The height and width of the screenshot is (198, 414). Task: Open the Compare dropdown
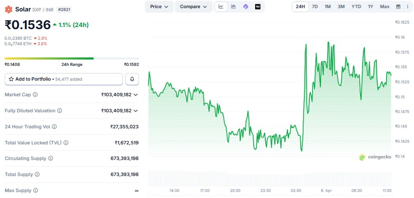pos(193,7)
